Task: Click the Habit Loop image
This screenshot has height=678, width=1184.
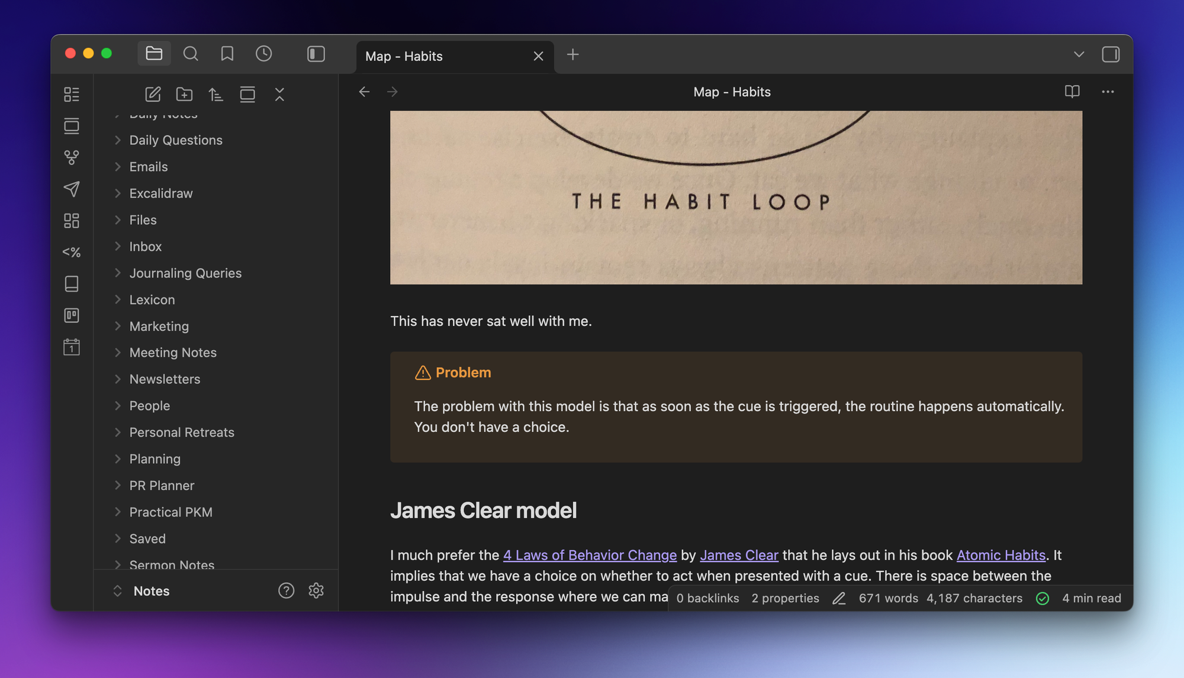Action: [736, 198]
